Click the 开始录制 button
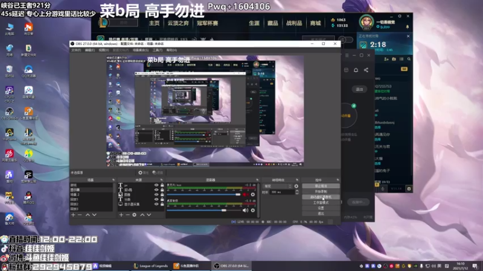Image resolution: width=483 pixels, height=271 pixels. [321, 192]
